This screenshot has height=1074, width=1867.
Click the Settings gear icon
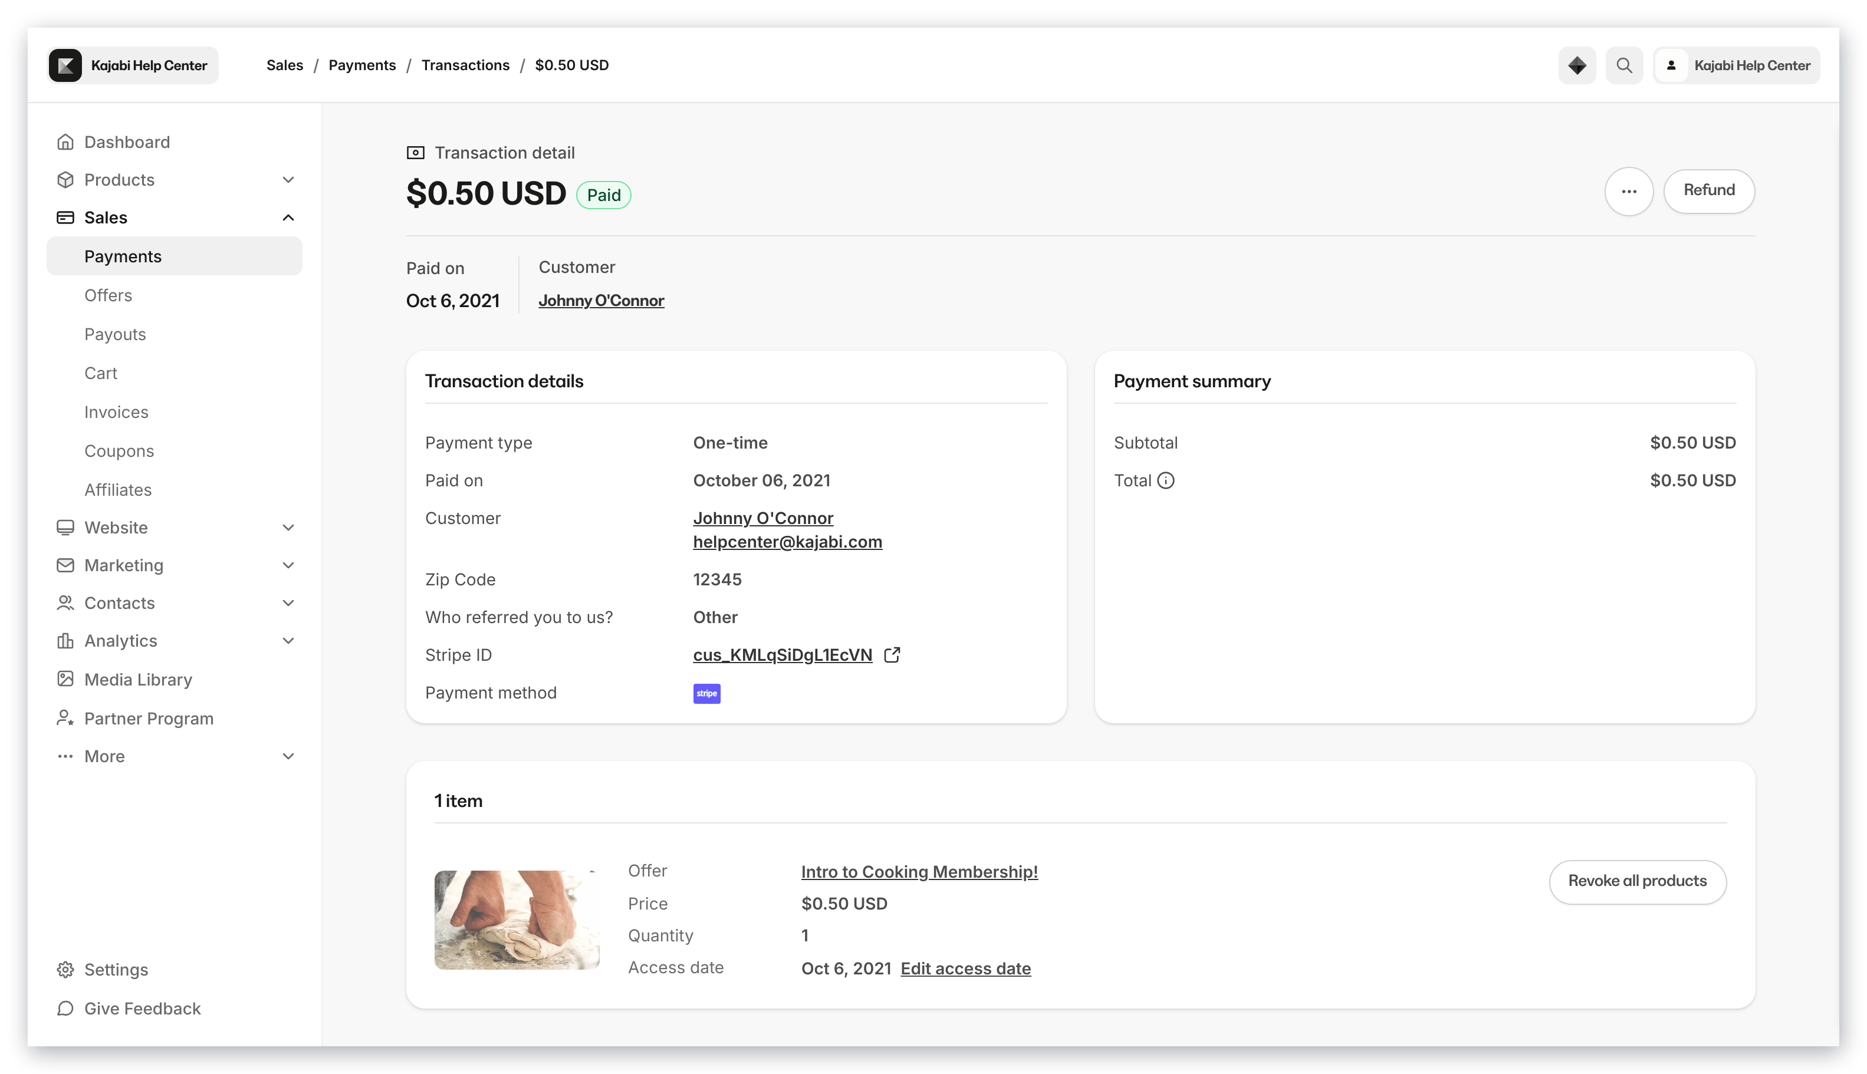coord(65,969)
